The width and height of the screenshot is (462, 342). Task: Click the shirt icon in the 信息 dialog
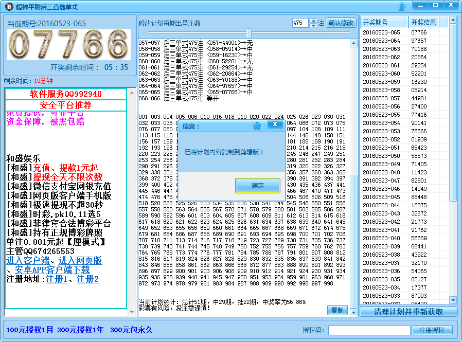pos(257,125)
